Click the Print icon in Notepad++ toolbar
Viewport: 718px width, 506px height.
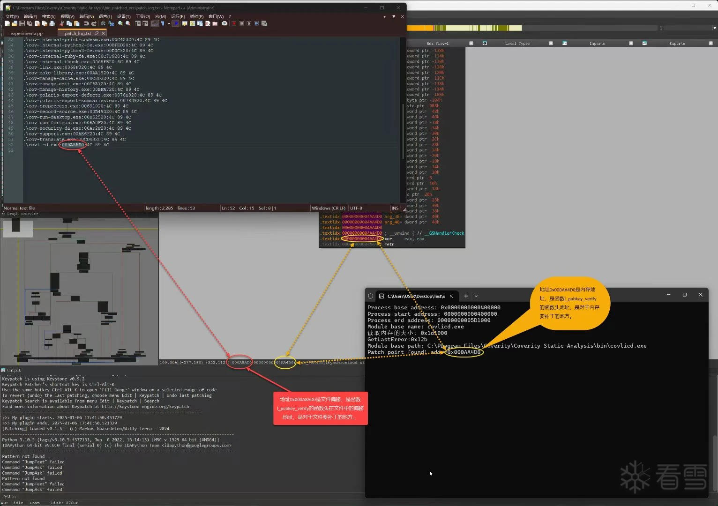click(x=52, y=23)
